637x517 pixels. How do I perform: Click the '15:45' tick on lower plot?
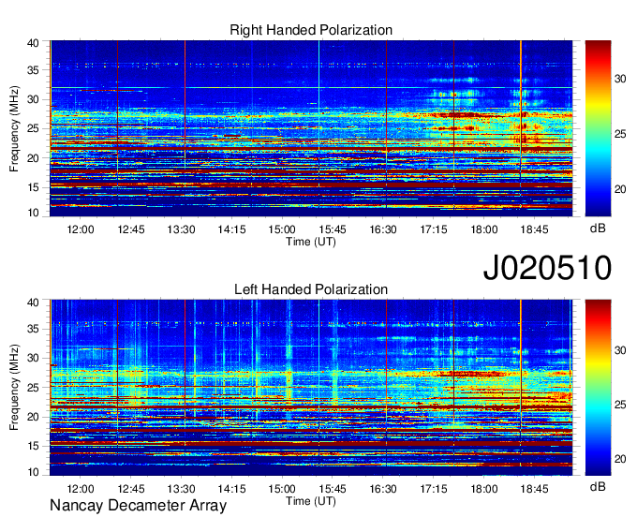[x=333, y=489]
